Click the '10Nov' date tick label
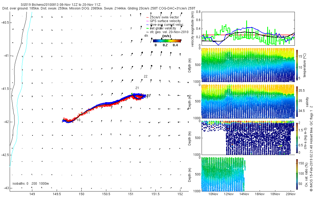This screenshot has height=197, width=315. 213,194
